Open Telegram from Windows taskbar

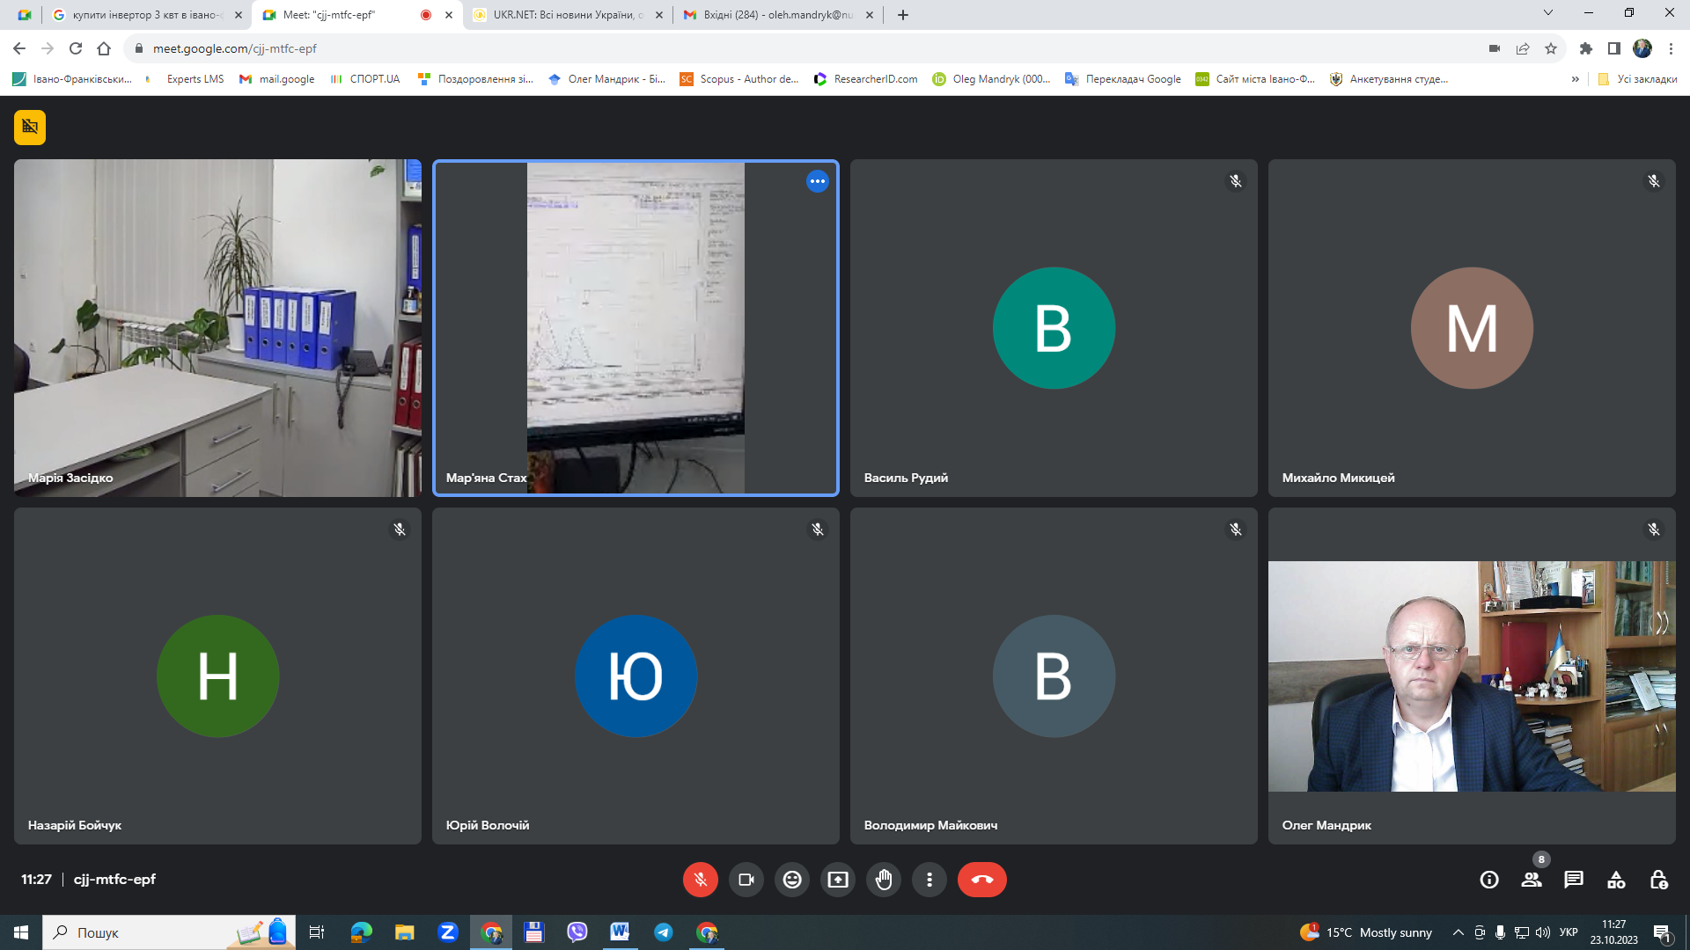(664, 932)
